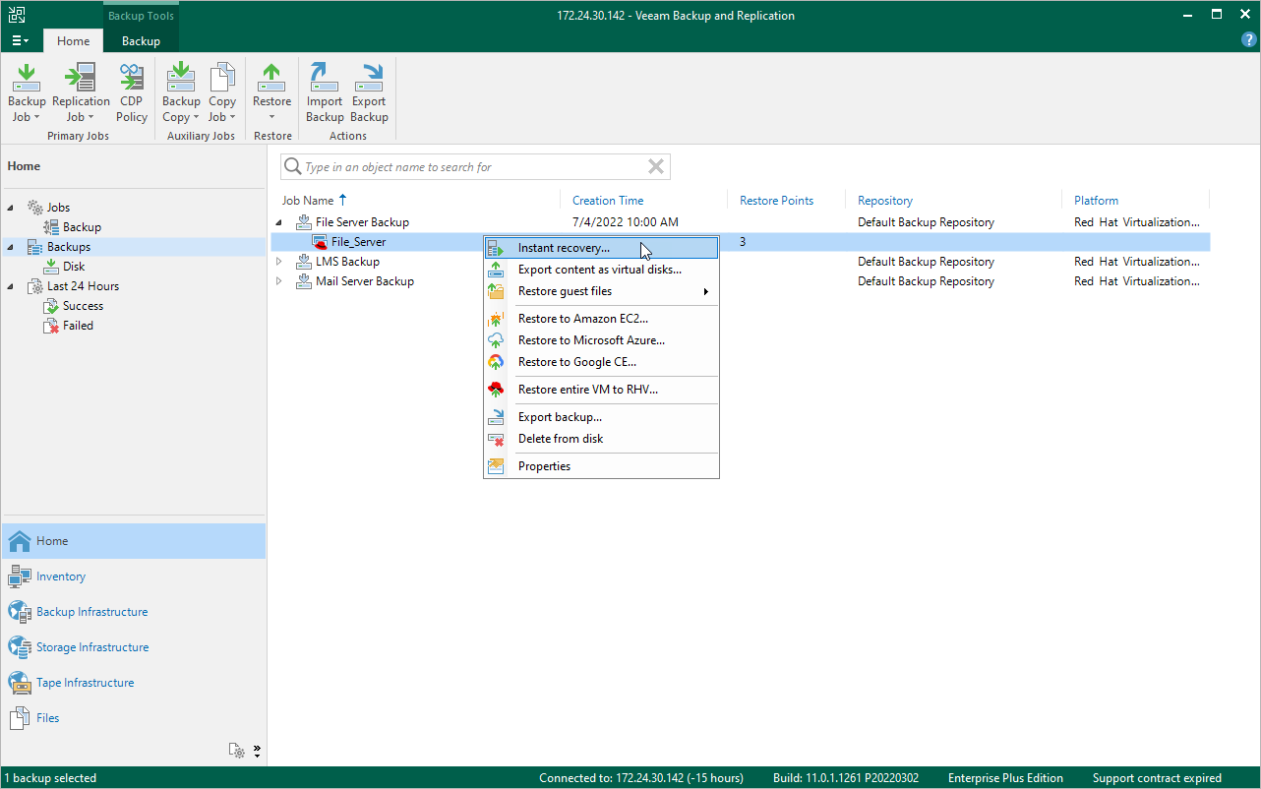This screenshot has width=1261, height=789.
Task: Clear the search box with the X icon
Action: [656, 166]
